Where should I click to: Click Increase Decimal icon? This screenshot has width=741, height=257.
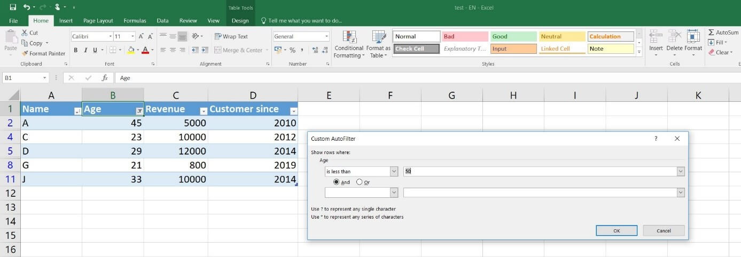pyautogui.click(x=315, y=50)
